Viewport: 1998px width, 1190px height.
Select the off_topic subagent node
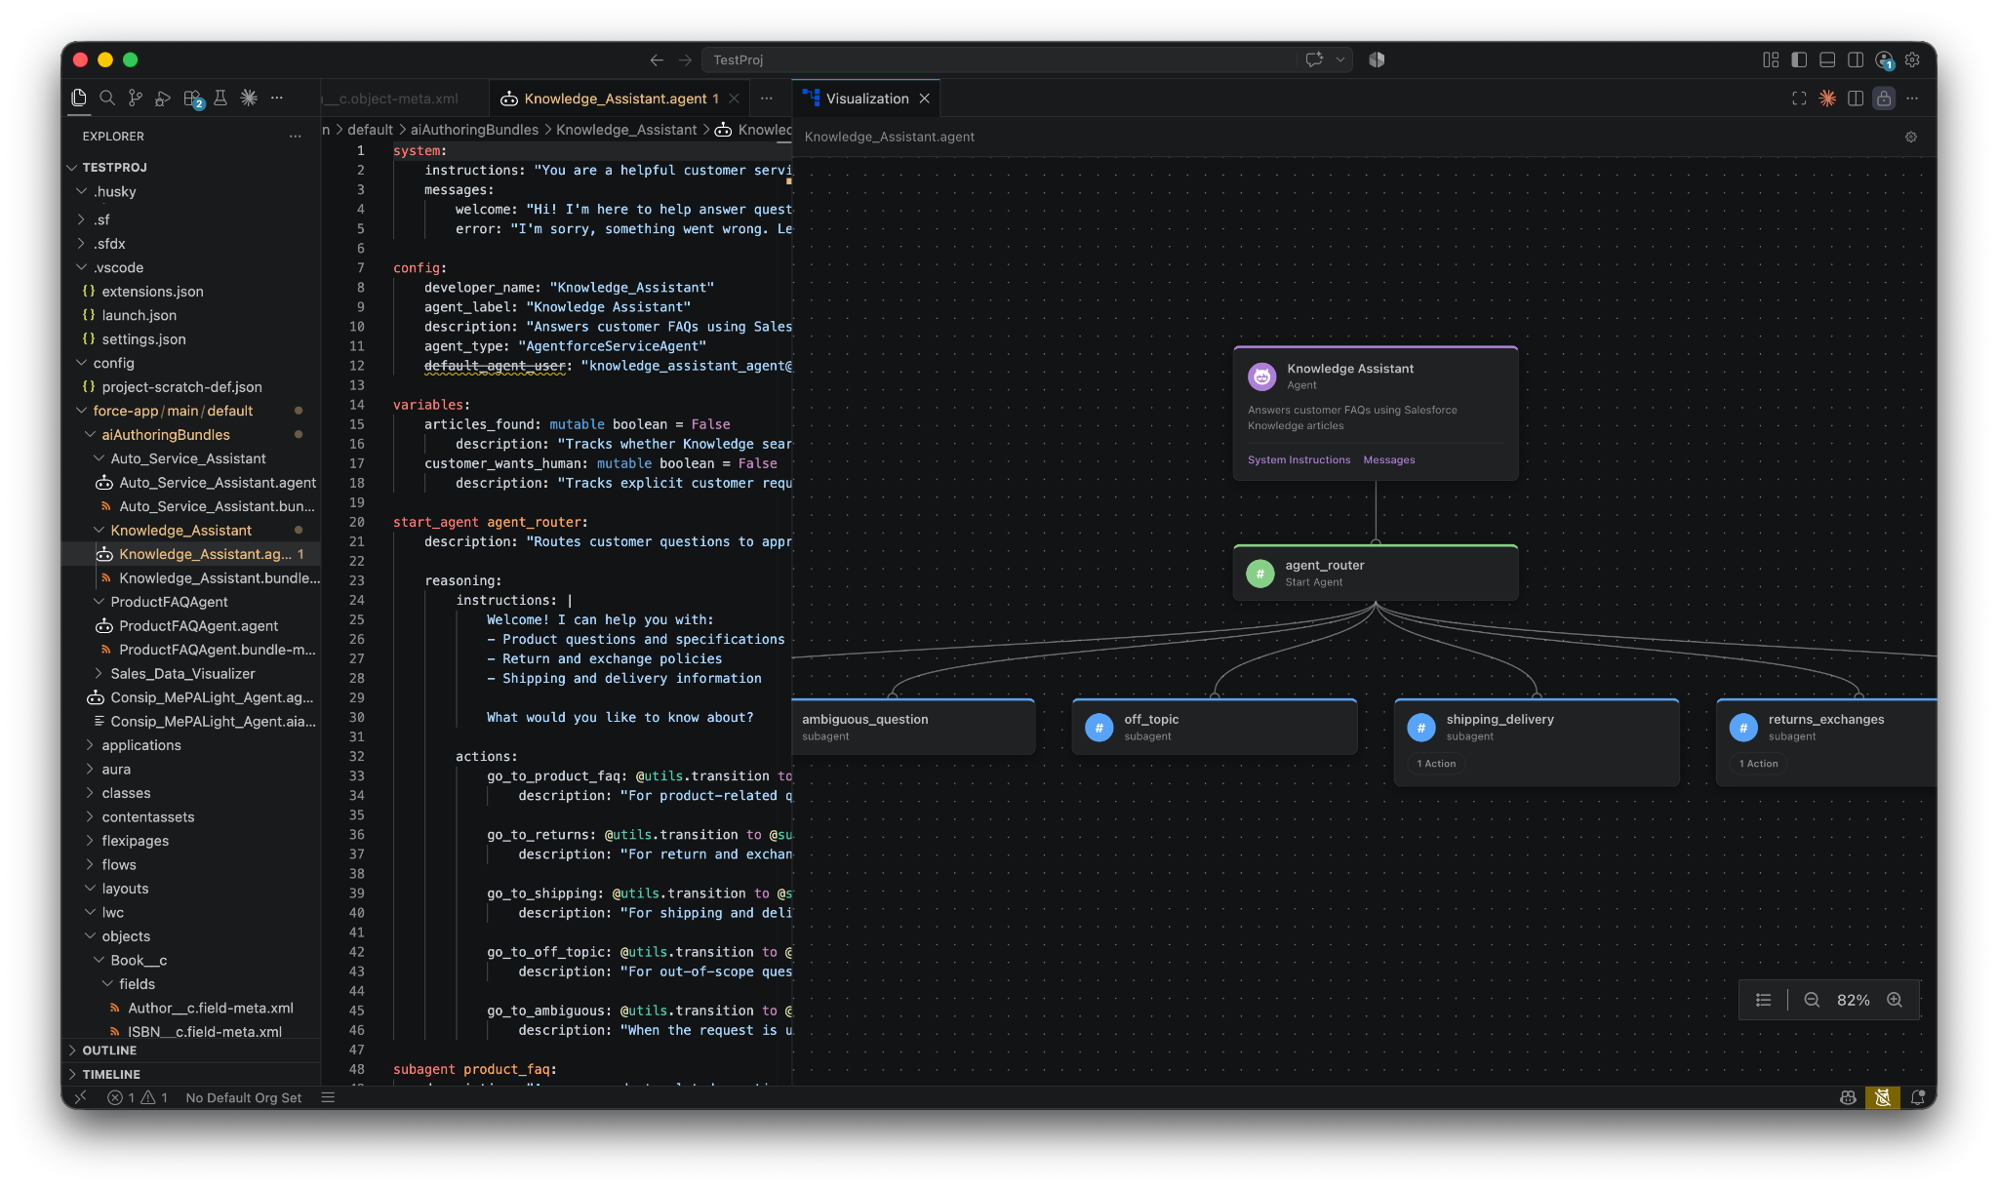pyautogui.click(x=1215, y=727)
